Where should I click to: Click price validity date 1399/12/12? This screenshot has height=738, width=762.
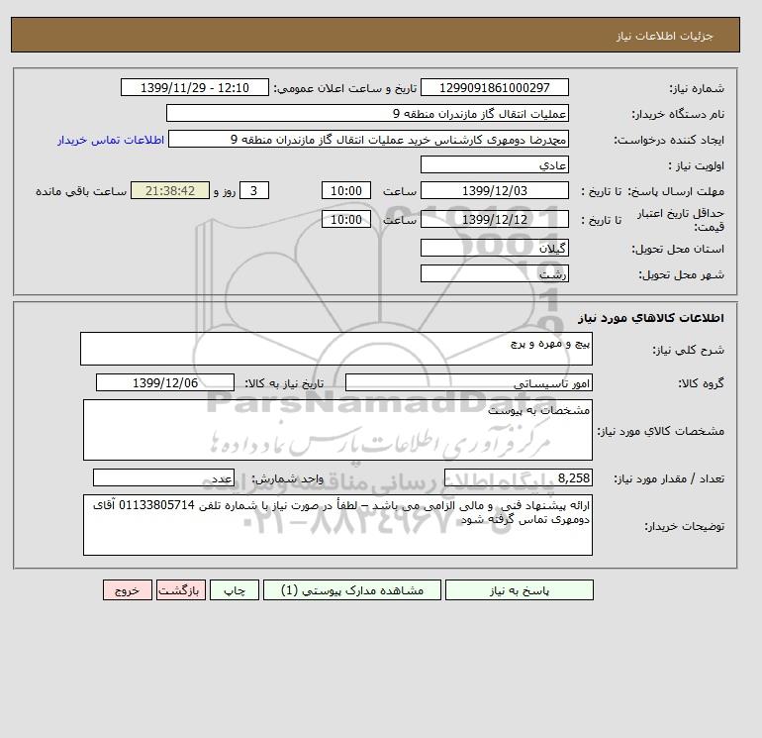click(494, 219)
